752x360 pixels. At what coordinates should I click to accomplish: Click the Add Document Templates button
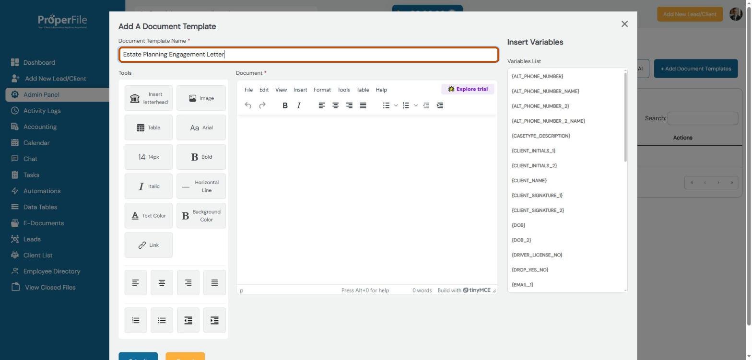696,69
